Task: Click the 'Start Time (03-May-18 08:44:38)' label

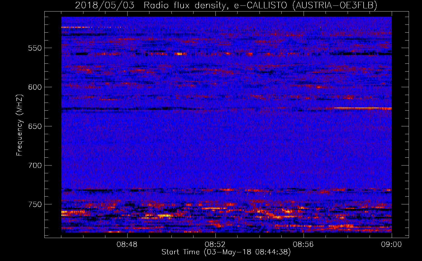Action: tap(226, 252)
